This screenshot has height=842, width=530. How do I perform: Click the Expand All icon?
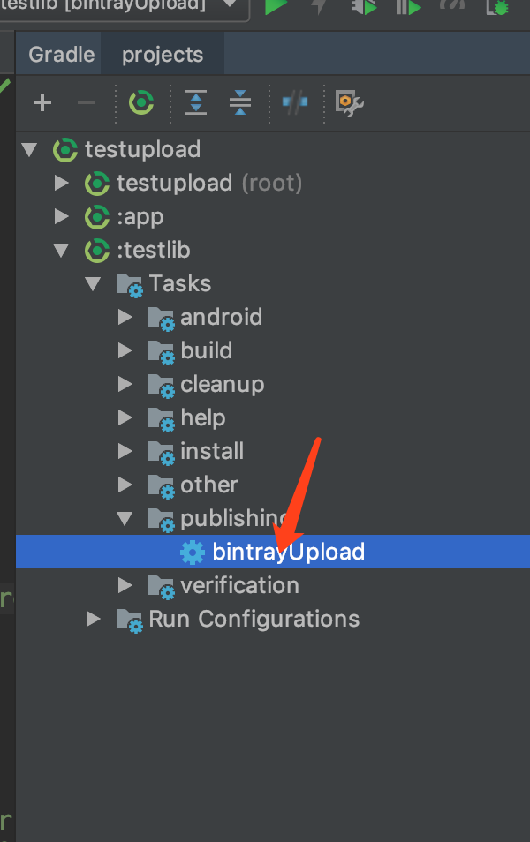point(195,102)
